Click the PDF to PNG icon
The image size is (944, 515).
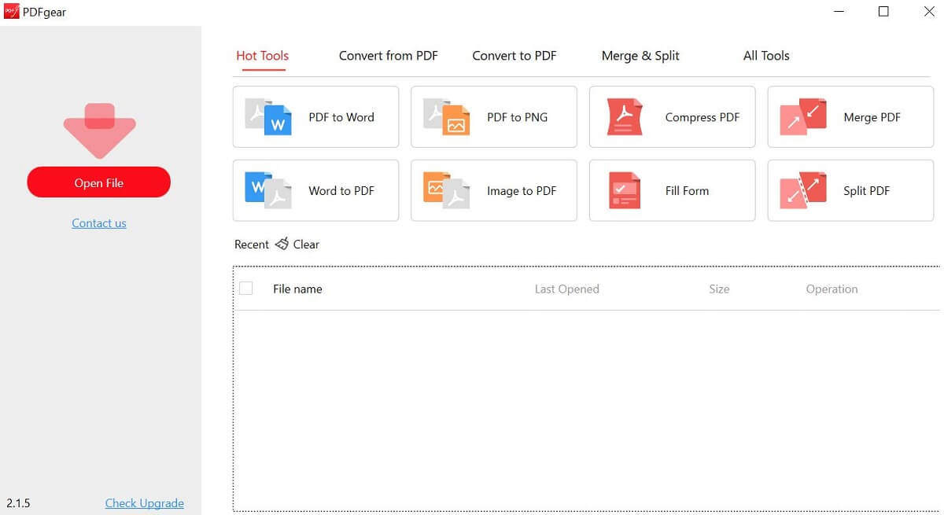pos(447,117)
